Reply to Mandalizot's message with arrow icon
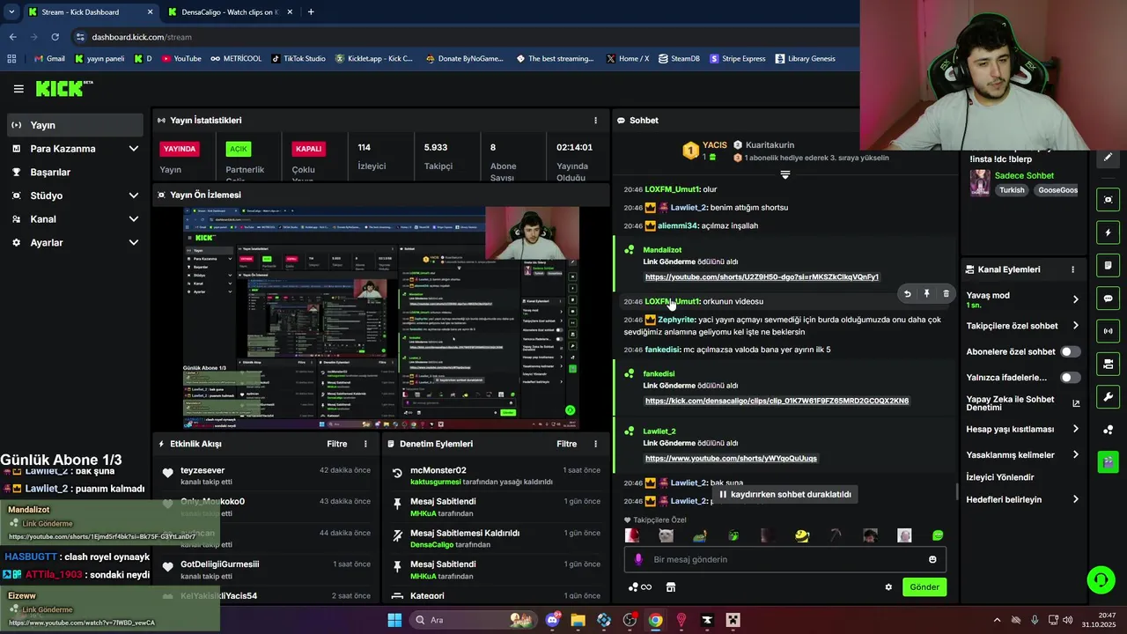 [x=907, y=294]
